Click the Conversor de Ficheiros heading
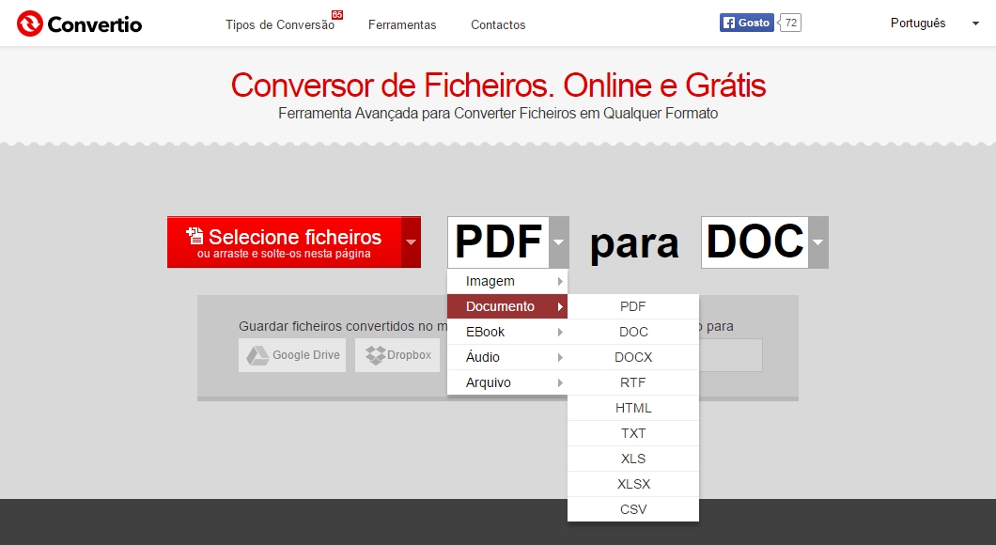The width and height of the screenshot is (996, 545). tap(498, 86)
